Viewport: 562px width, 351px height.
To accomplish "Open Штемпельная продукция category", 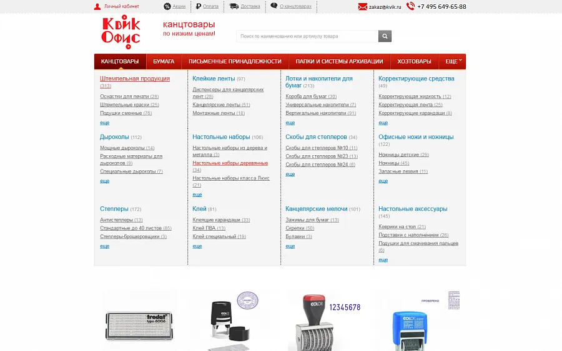I will coord(135,79).
